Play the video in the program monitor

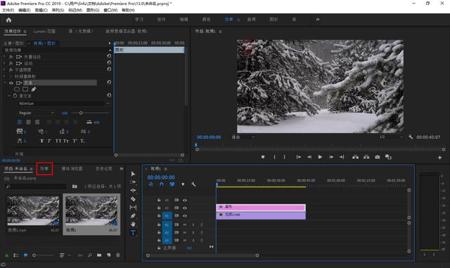pos(320,157)
